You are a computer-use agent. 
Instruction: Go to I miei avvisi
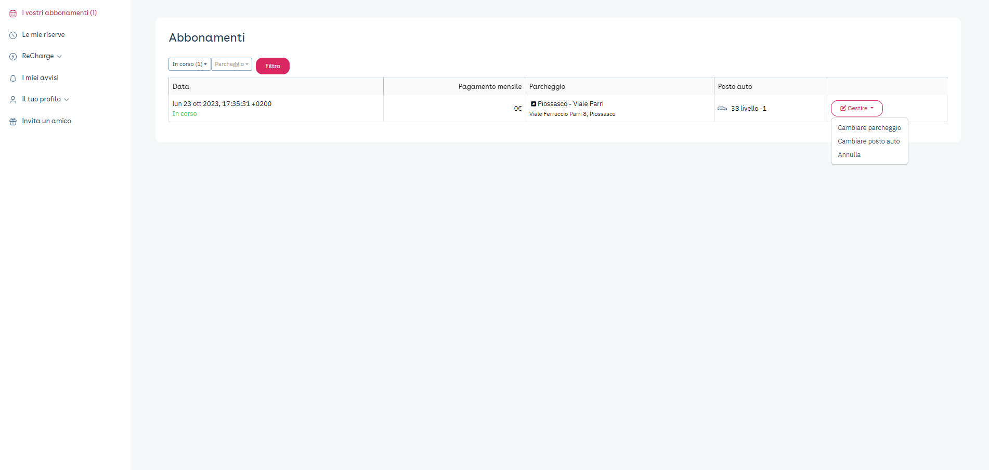click(40, 78)
